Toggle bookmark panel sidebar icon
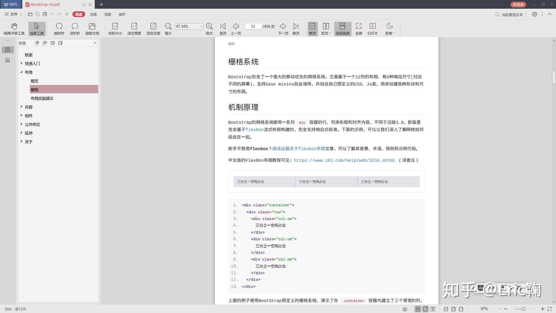 [x=8, y=50]
